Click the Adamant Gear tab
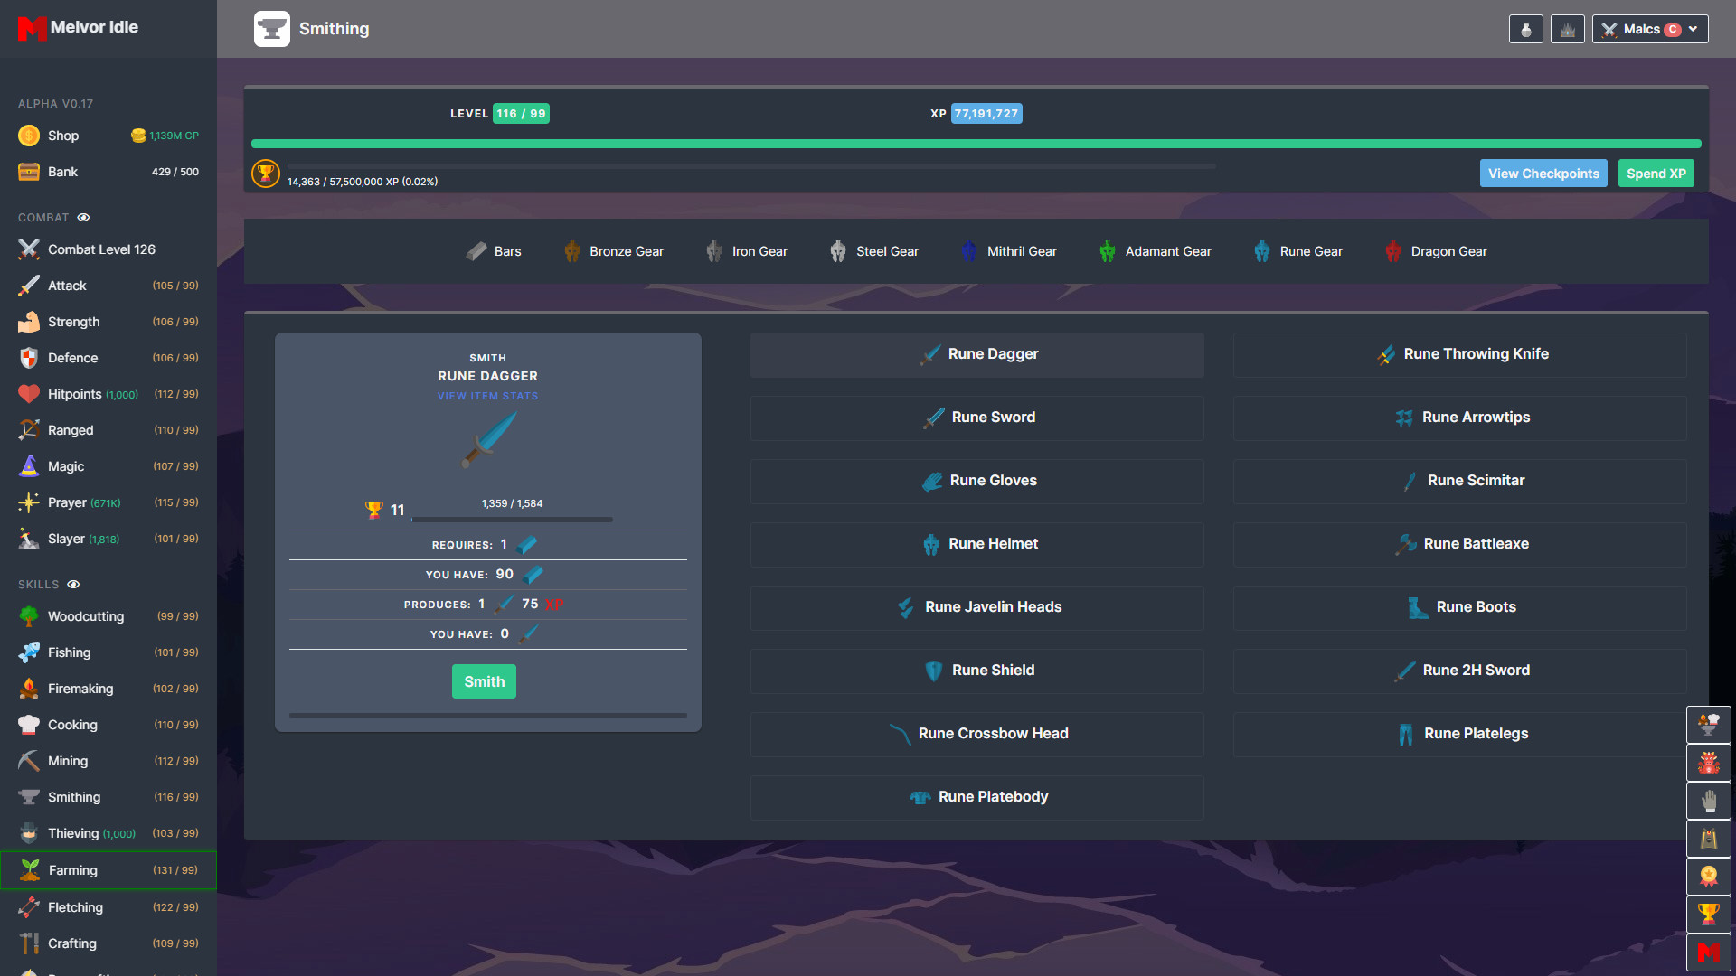Viewport: 1736px width, 976px height. coord(1167,251)
